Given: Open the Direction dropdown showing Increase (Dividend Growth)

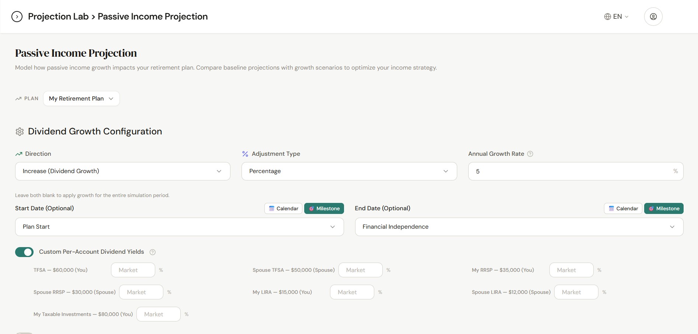Looking at the screenshot, I should 123,171.
